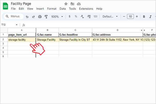156x104 pixels.
Task: Format as percent
Action: point(76,16)
